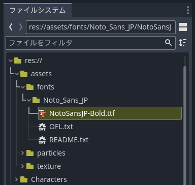Focus the ファイルをフィルタ search field
The height and width of the screenshot is (185, 195).
(90, 43)
